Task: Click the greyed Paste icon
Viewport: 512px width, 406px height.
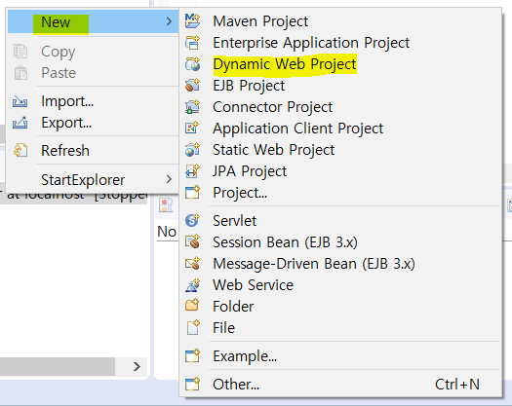Action: click(20, 73)
